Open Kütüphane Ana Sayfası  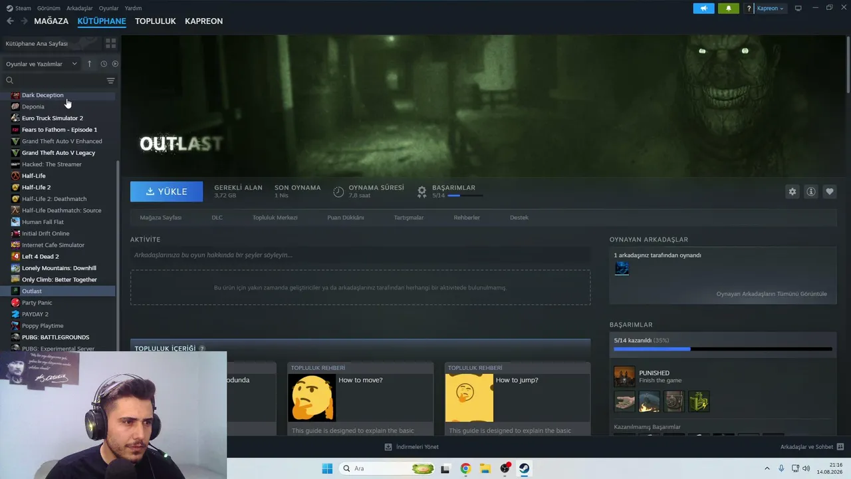click(37, 44)
